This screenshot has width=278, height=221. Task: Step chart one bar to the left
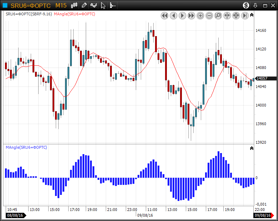click(x=173, y=15)
